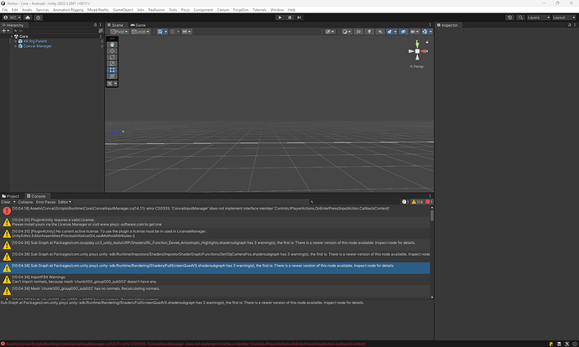Viewport: 579px width, 347px height.
Task: Select the Scale tool
Action: tap(112, 64)
